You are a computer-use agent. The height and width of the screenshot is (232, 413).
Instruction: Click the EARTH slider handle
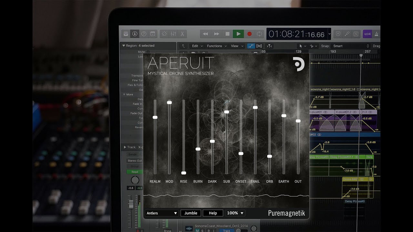pyautogui.click(x=284, y=116)
